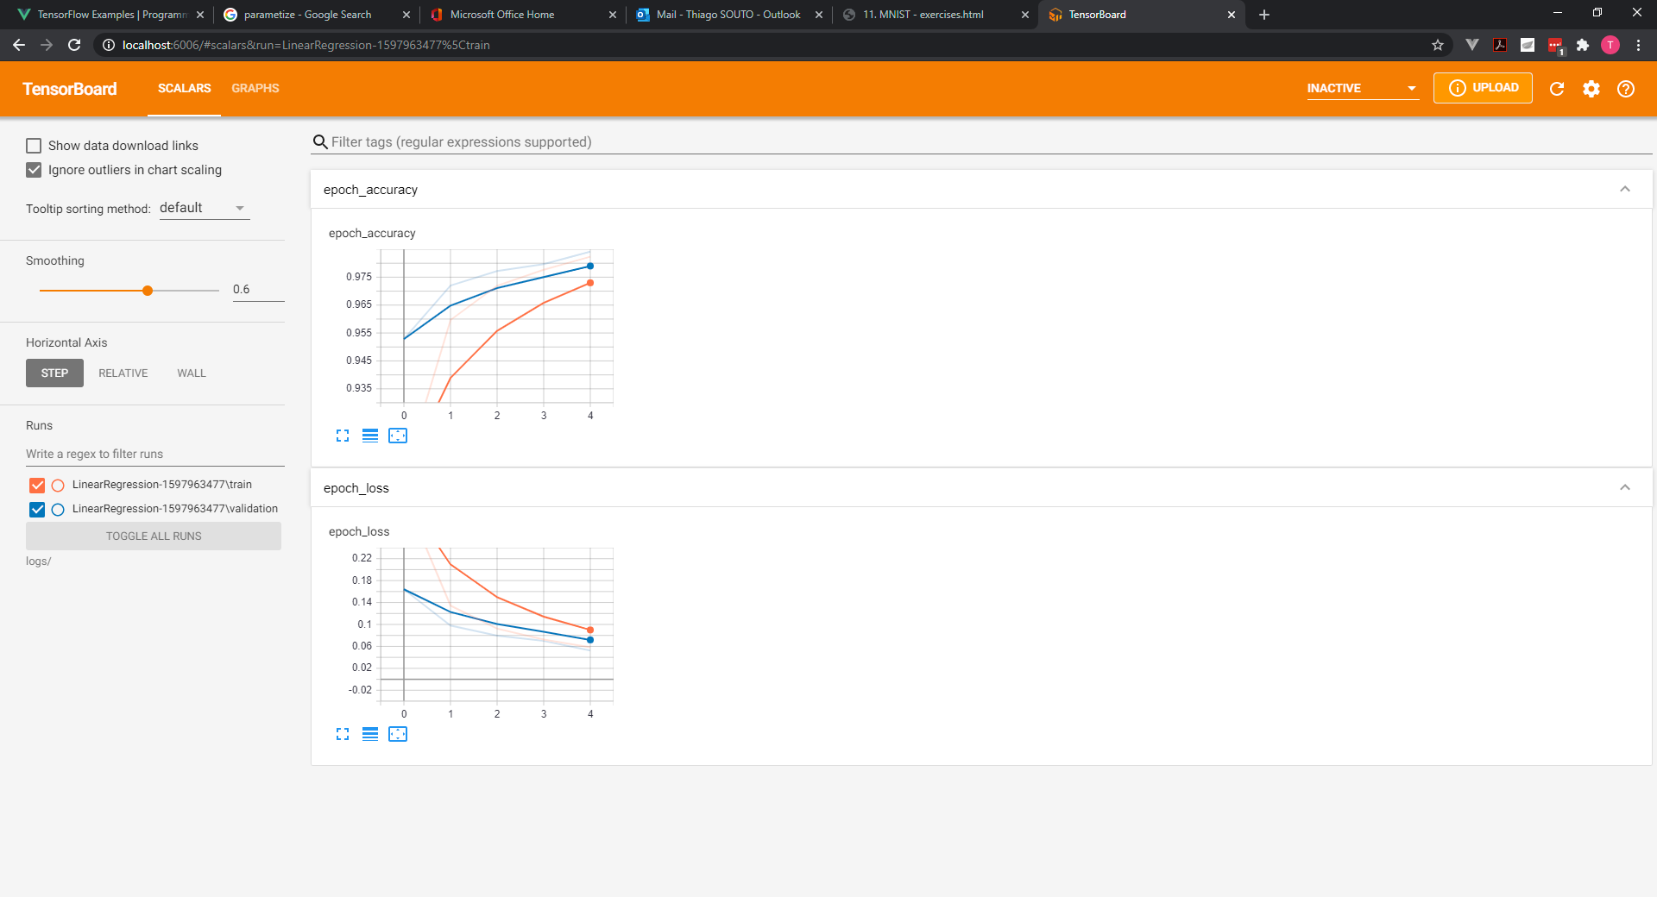
Task: Click the UPLOAD button
Action: point(1483,88)
